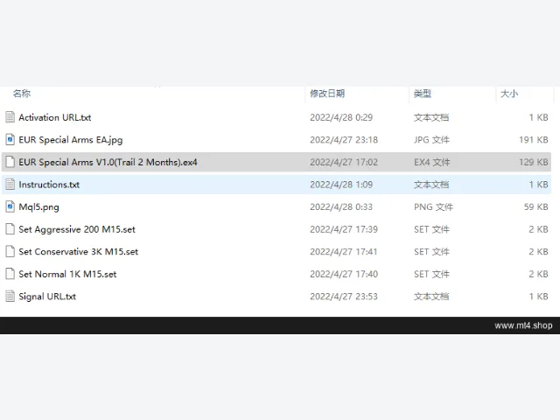Image resolution: width=560 pixels, height=420 pixels.
Task: Click 文本文档 type in Activation URL.txt row
Action: (x=431, y=117)
